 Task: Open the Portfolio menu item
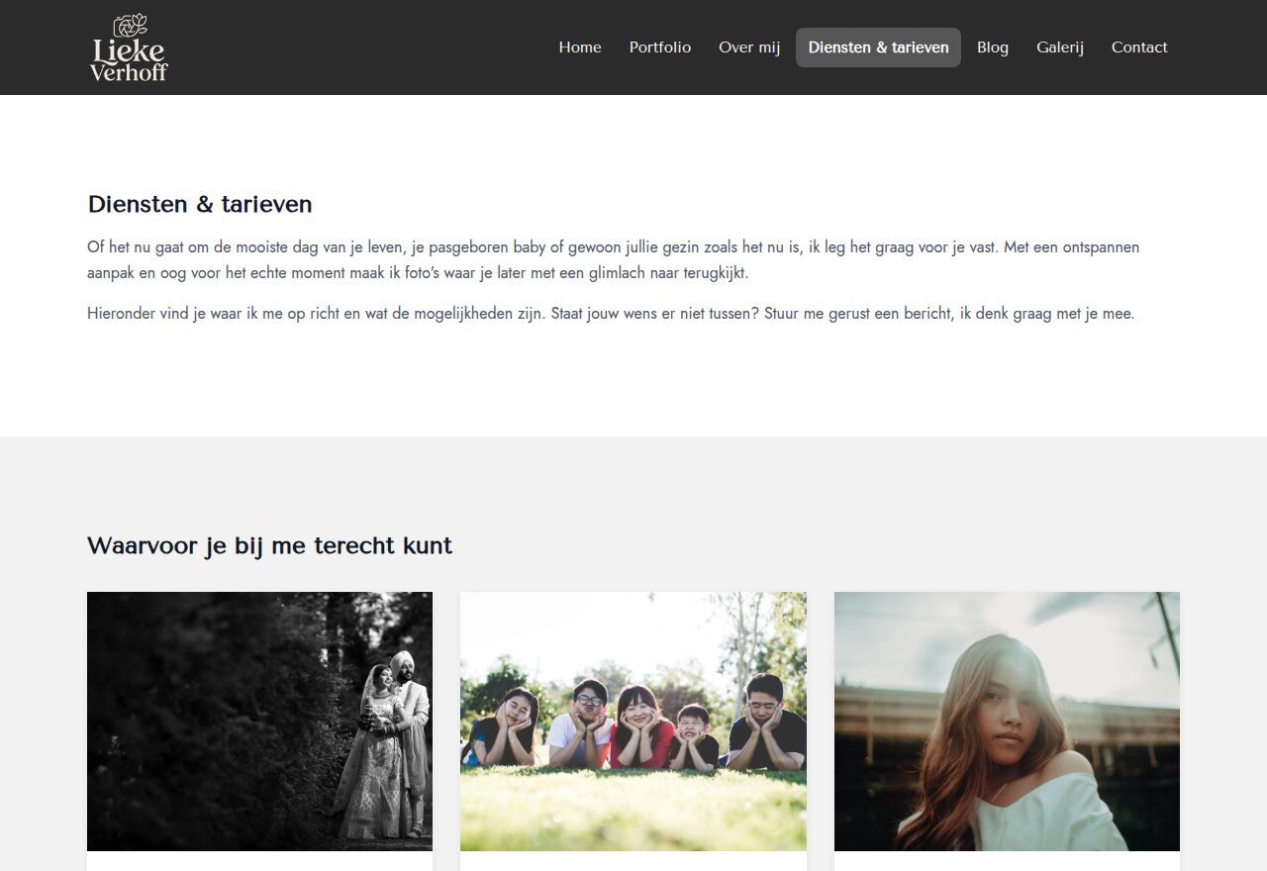tap(660, 48)
